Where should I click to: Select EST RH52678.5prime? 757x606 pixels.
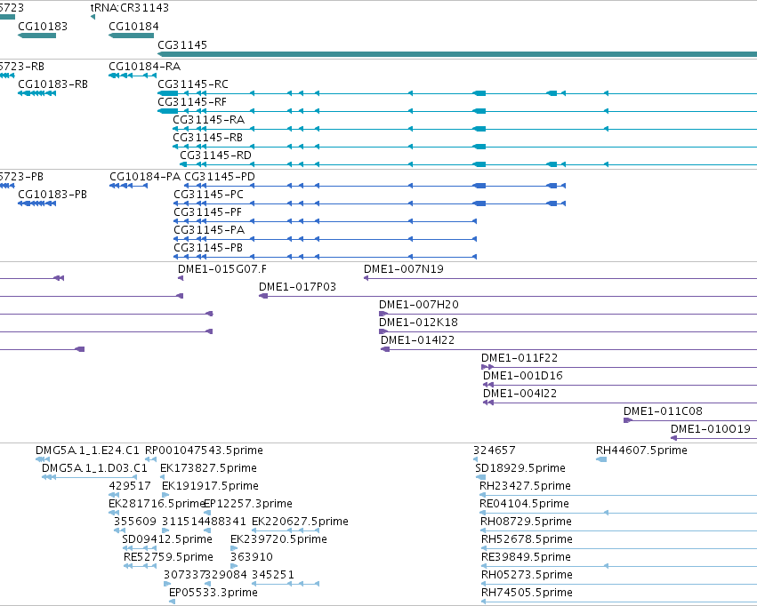pos(527,539)
